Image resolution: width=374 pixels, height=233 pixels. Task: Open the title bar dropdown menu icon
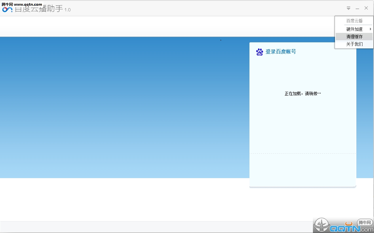tap(349, 8)
